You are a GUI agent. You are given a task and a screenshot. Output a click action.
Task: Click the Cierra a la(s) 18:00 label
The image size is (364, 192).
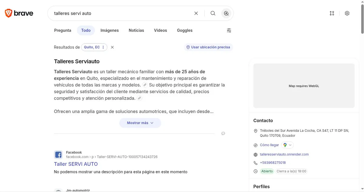[292, 171]
